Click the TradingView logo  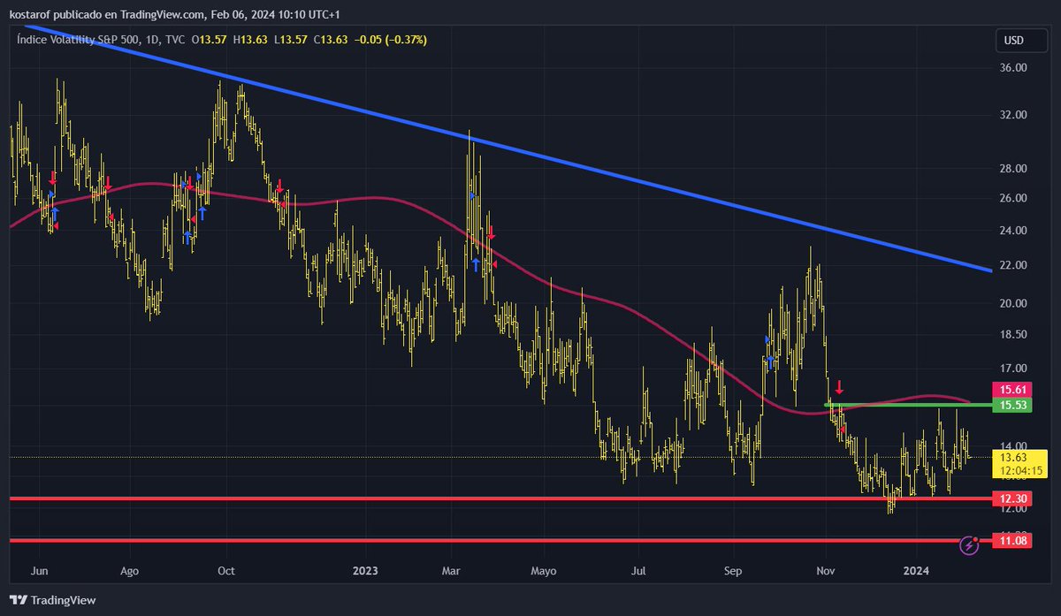coord(55,600)
